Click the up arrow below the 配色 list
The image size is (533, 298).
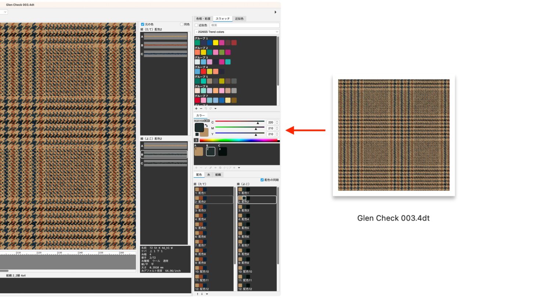197,294
